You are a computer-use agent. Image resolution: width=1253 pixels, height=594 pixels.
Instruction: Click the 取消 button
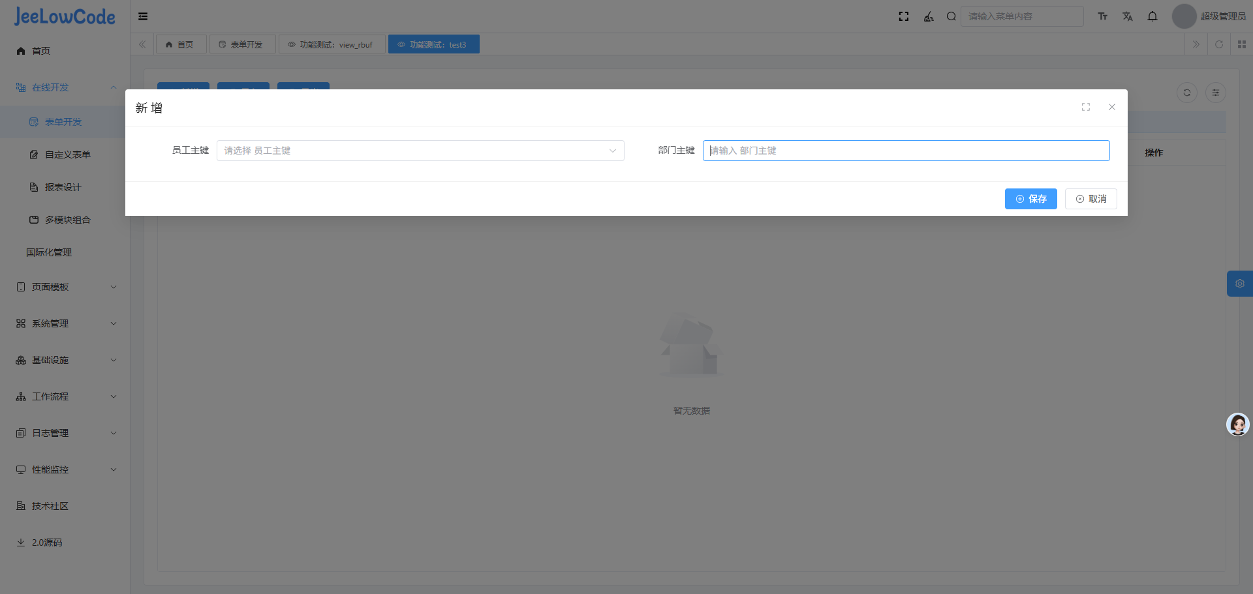click(1091, 199)
